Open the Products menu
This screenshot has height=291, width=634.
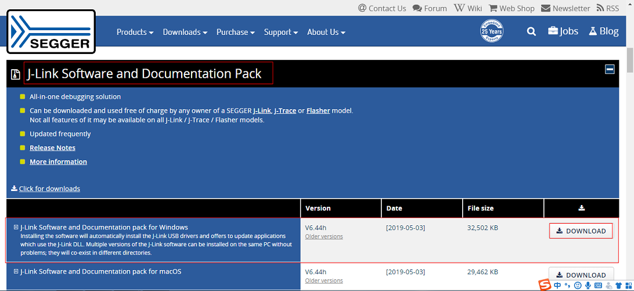[135, 32]
